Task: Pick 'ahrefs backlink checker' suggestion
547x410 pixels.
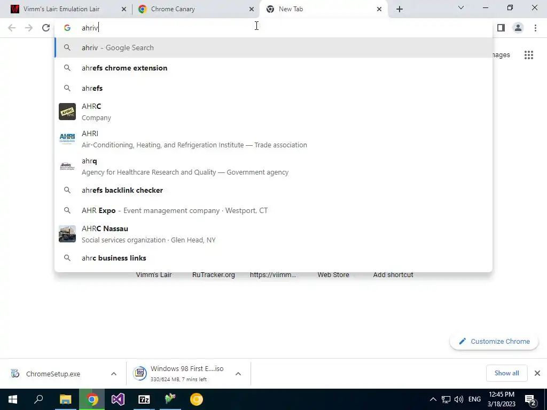Action: tap(273, 190)
